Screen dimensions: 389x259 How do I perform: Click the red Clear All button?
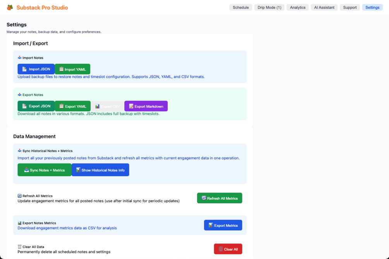pos(228,249)
